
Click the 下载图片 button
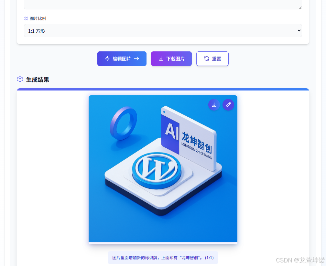tap(171, 59)
